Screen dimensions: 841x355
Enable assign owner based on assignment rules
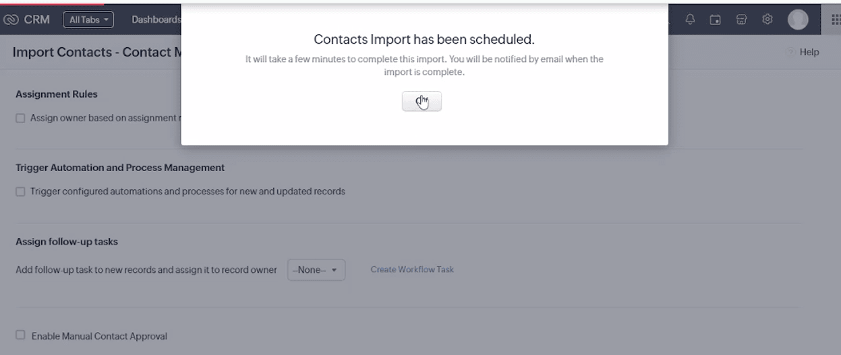pyautogui.click(x=20, y=118)
